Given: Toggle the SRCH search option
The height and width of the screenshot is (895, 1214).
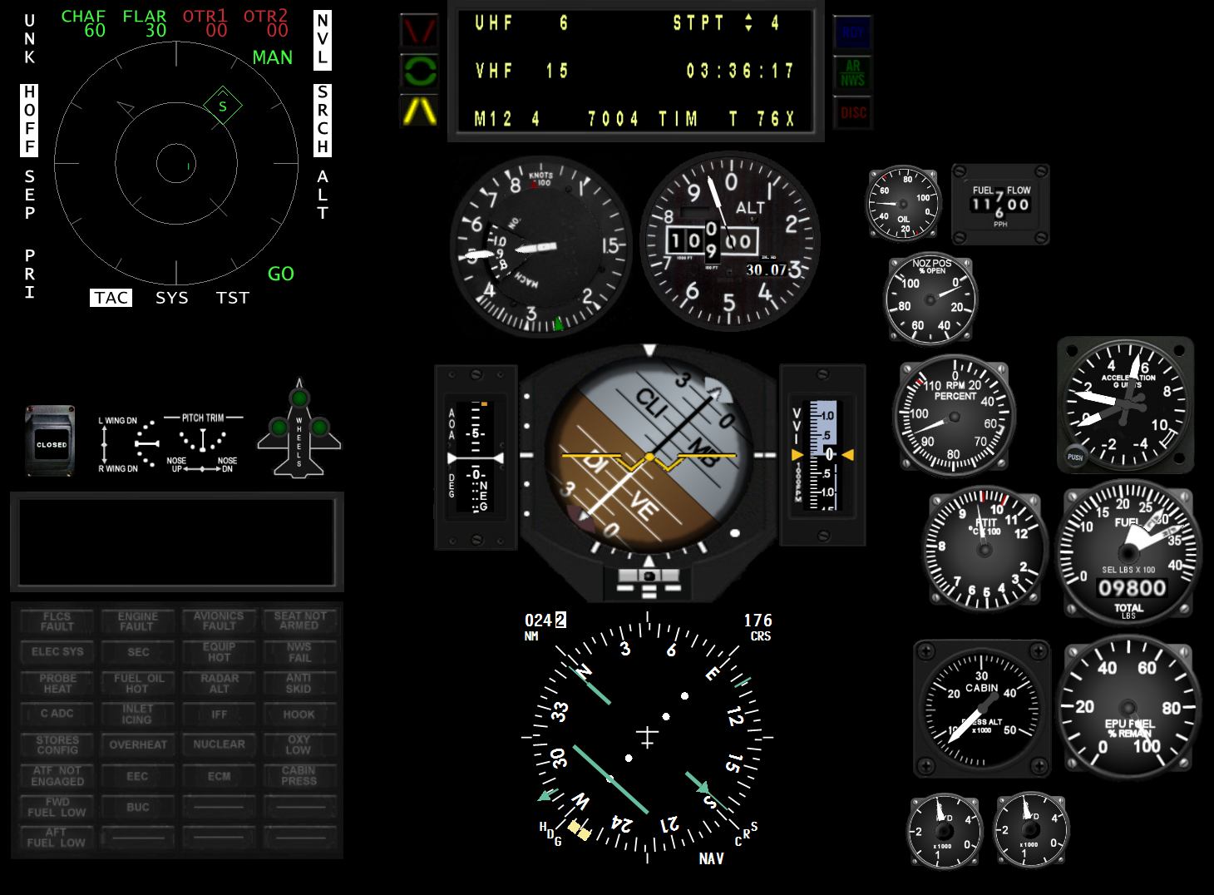Looking at the screenshot, I should coord(323,120).
